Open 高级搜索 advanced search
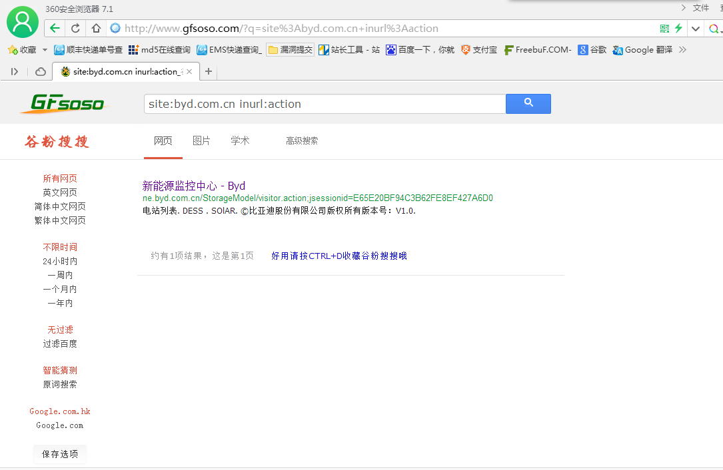723x470 pixels. 302,141
